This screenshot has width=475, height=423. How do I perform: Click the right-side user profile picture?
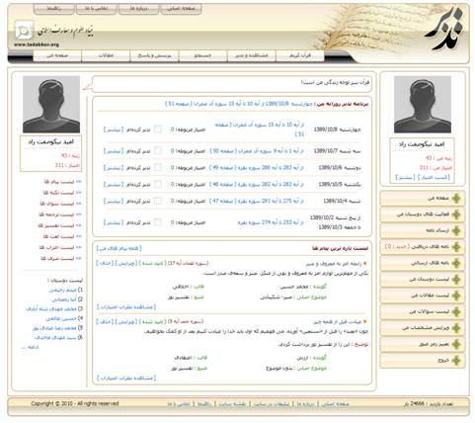click(423, 105)
